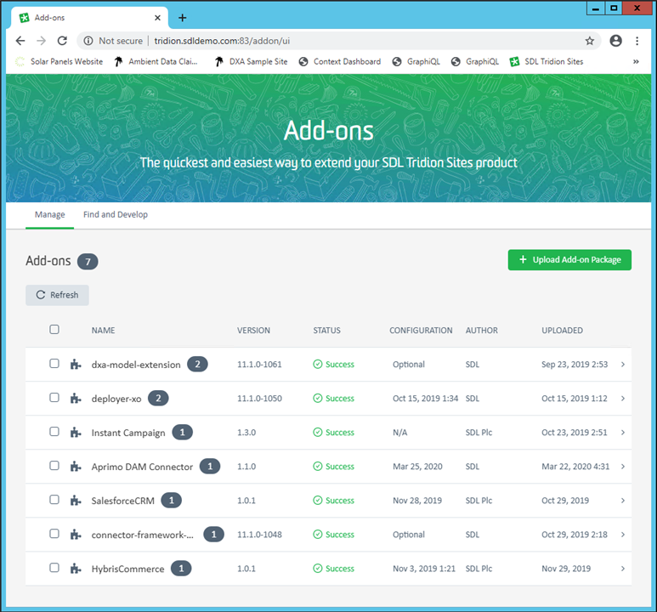This screenshot has width=657, height=612.
Task: Click the deployer-xo puzzle icon
Action: pyautogui.click(x=76, y=398)
